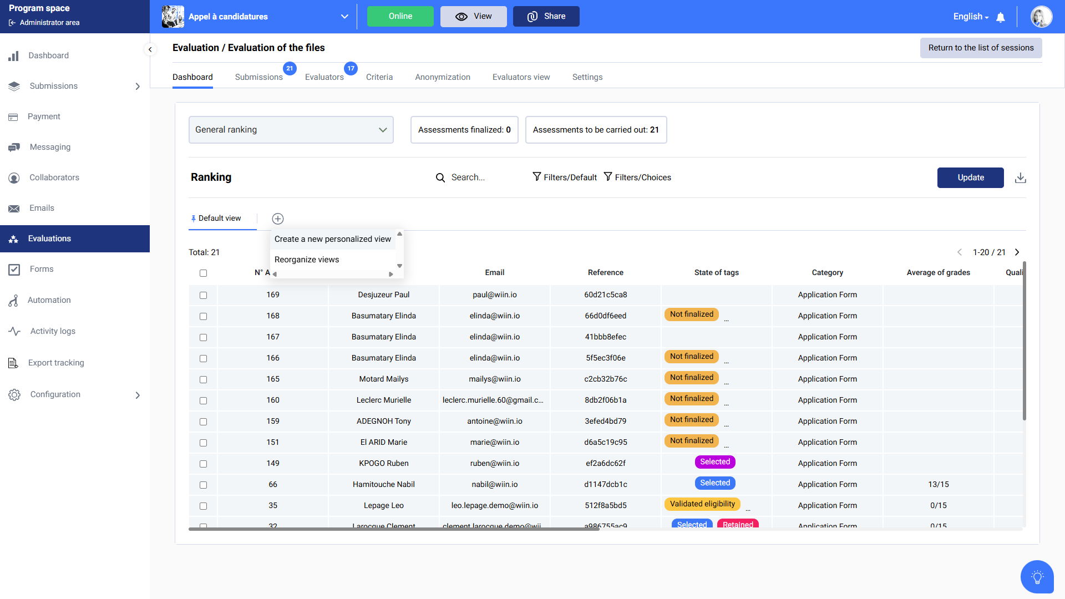
Task: Expand the English language selector
Action: click(x=971, y=17)
